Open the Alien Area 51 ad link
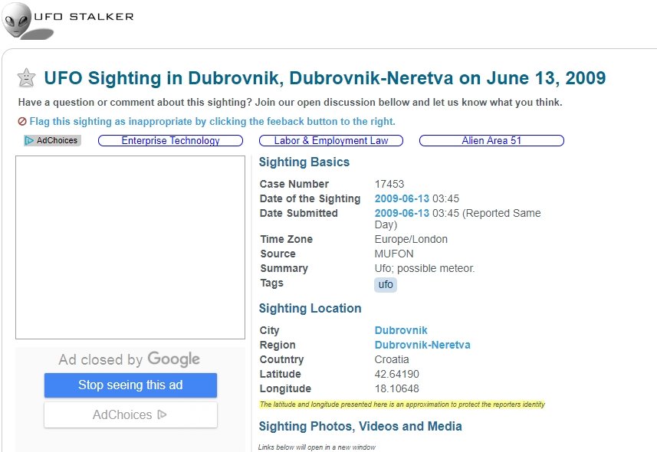 click(491, 141)
